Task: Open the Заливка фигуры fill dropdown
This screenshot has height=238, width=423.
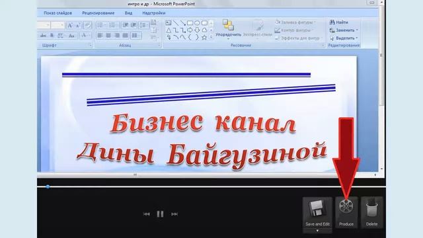Action: pyautogui.click(x=295, y=22)
